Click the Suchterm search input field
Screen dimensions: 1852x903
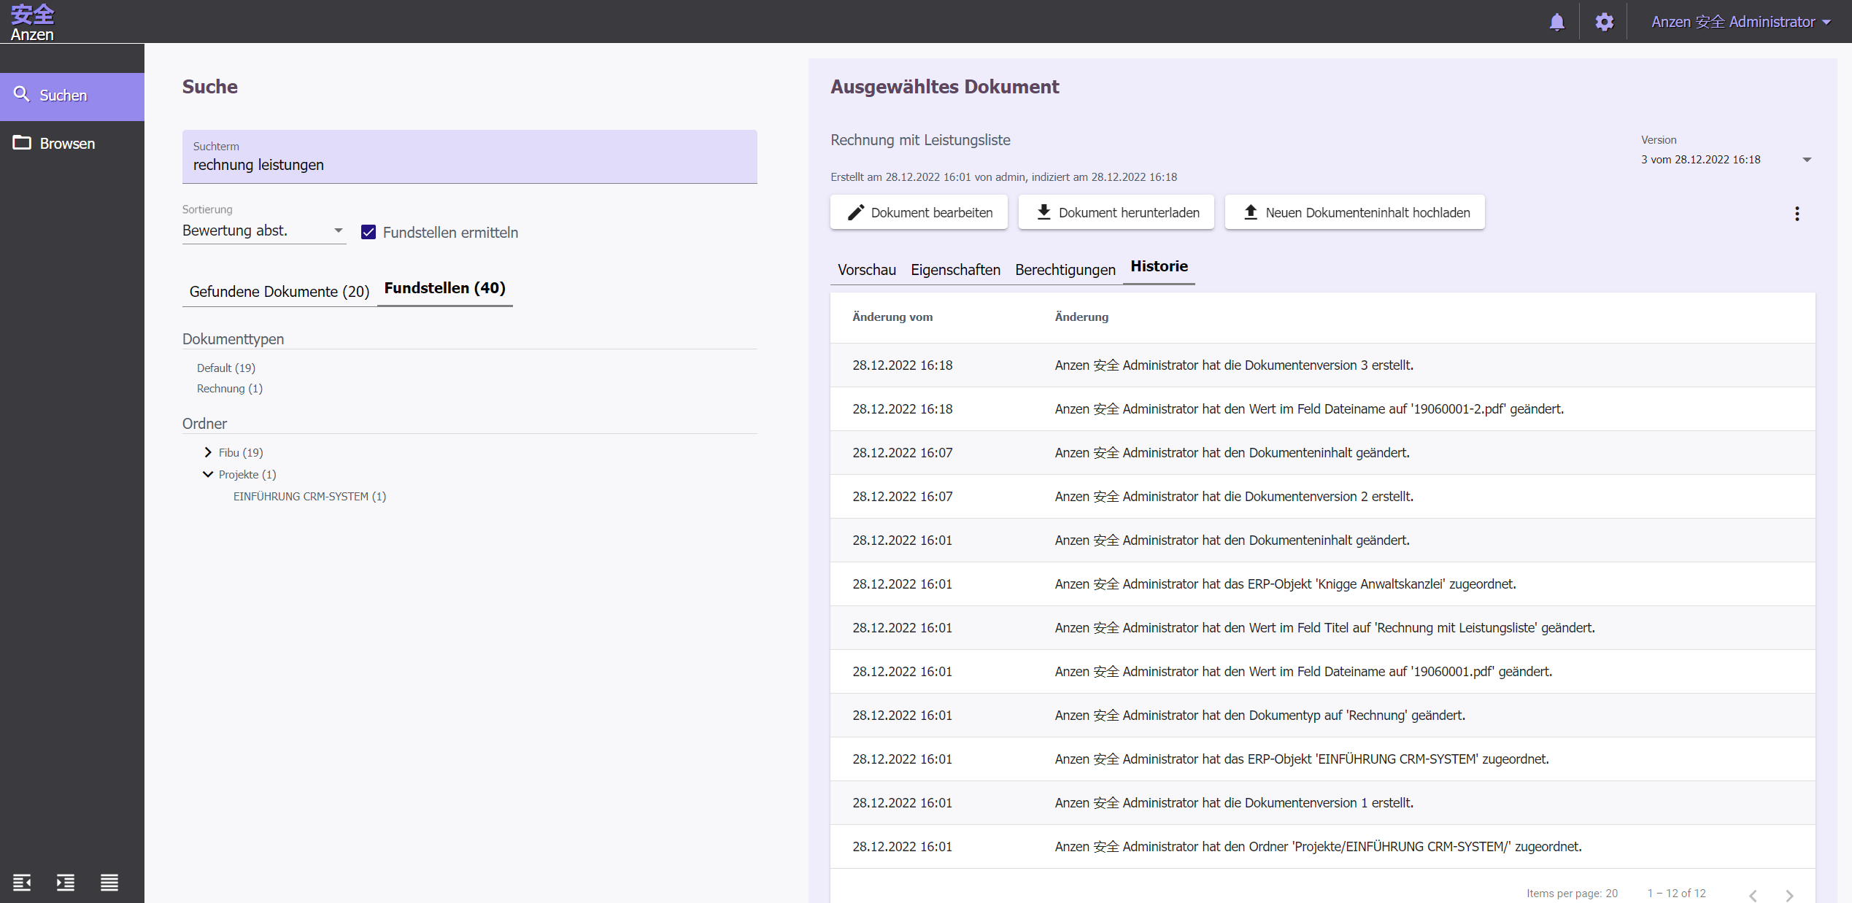[470, 157]
